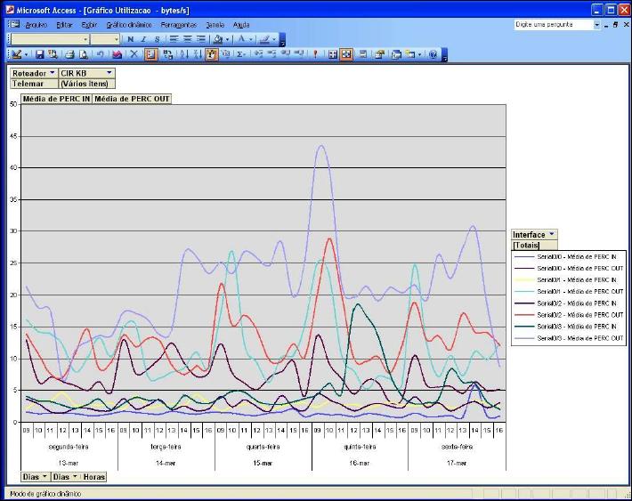Toggle align left in formatting toolbar
Viewport: 632px width, 501px height.
[x=174, y=39]
